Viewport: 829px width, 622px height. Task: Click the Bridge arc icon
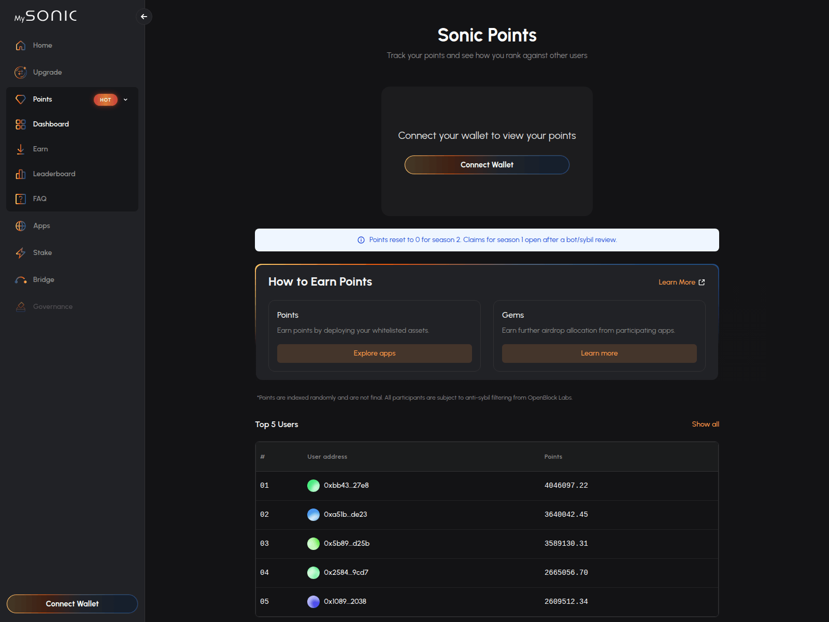tap(21, 280)
